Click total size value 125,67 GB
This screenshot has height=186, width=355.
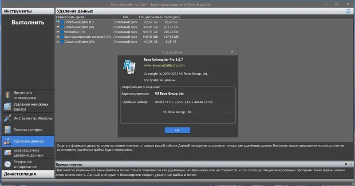click(x=150, y=22)
